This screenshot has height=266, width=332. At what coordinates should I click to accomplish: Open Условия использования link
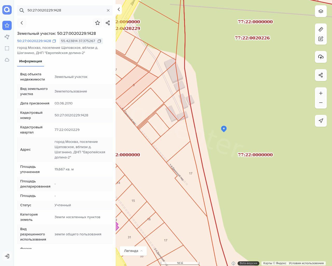click(306, 263)
